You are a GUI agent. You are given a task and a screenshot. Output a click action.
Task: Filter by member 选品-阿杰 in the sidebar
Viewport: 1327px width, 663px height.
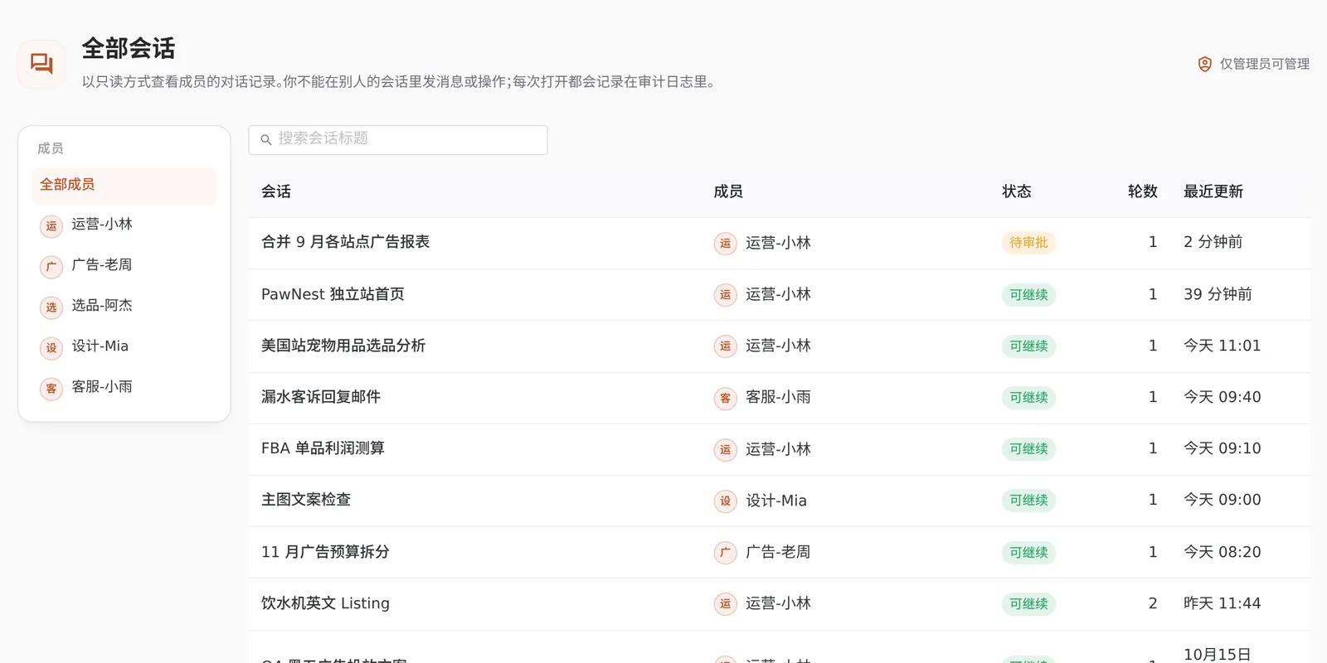[124, 306]
